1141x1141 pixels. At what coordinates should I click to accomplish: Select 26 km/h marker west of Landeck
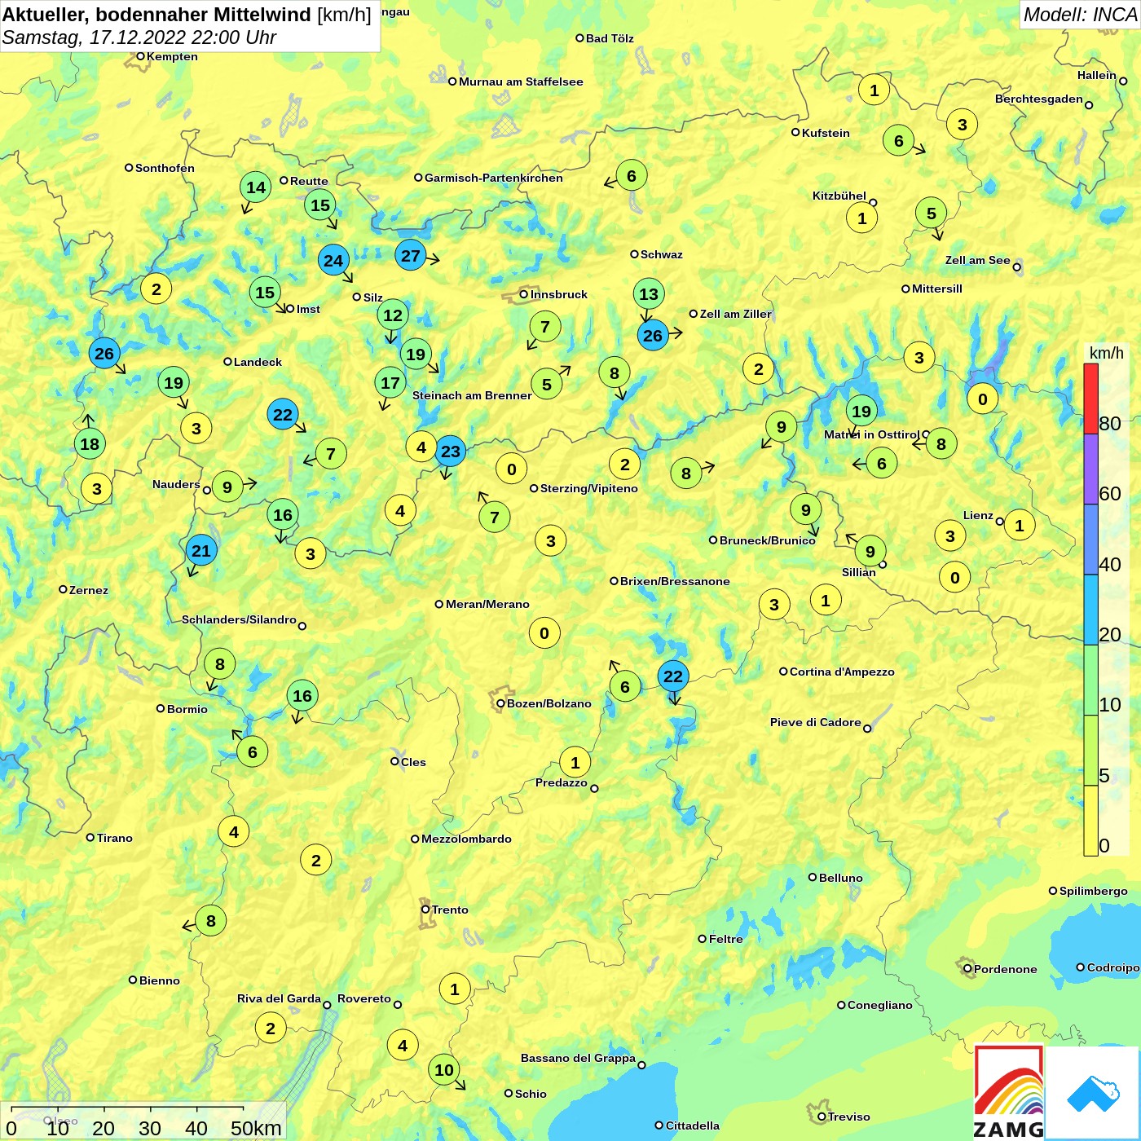104,354
